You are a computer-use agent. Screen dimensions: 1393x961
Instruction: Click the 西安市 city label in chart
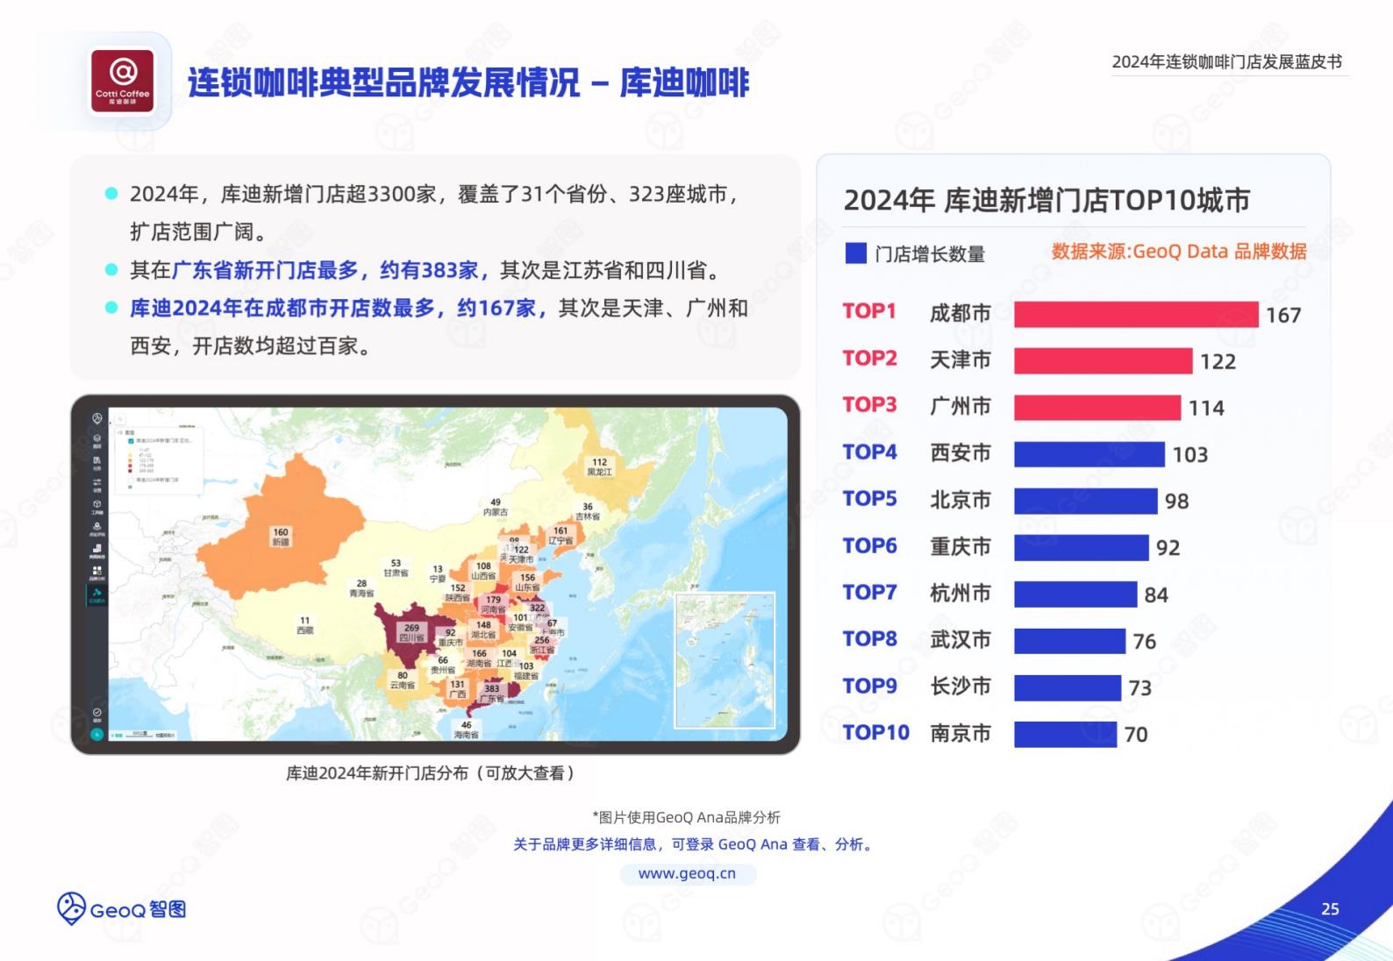pyautogui.click(x=961, y=452)
